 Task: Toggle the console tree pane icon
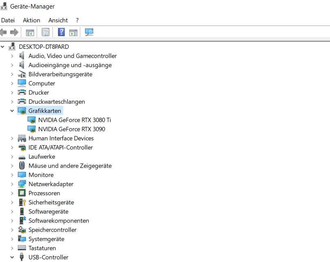click(x=30, y=33)
